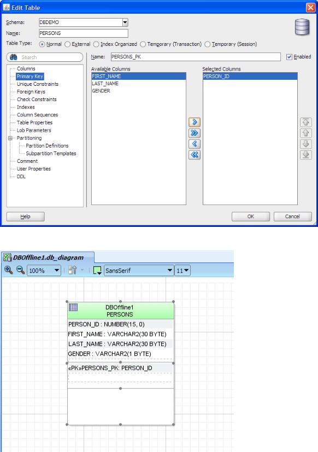Select Primary Key in the tree
318x452 pixels.
(x=30, y=77)
